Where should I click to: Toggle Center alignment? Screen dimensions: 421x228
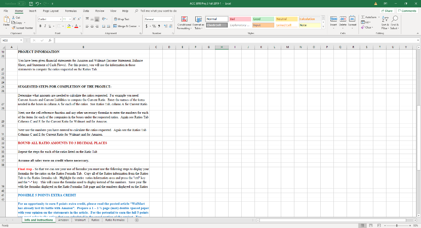(92, 26)
